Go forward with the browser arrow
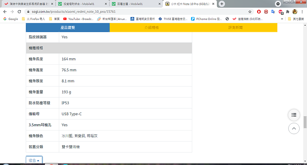This screenshot has width=307, height=165. (x=12, y=12)
